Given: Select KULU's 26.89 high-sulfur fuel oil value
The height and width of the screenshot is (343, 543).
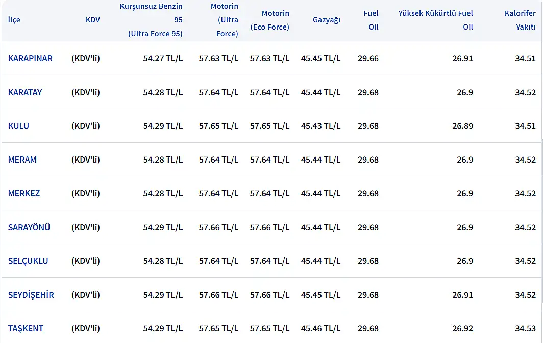Looking at the screenshot, I should (x=462, y=126).
